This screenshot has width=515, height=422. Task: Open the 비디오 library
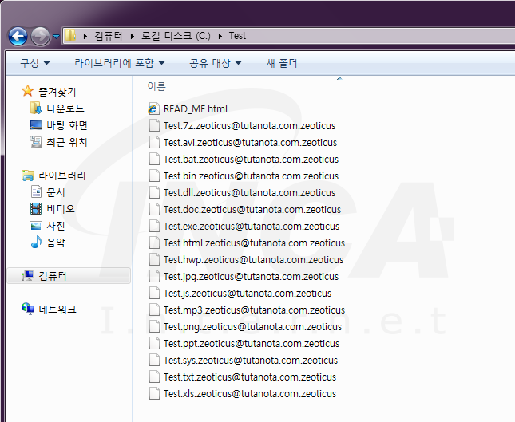click(x=61, y=209)
